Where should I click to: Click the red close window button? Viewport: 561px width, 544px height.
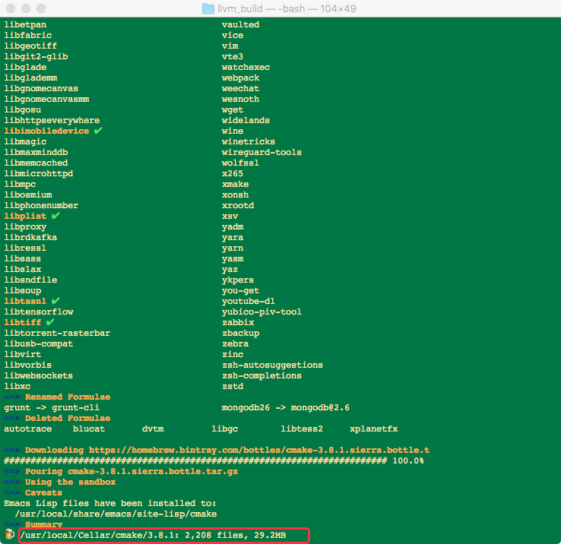(x=11, y=8)
